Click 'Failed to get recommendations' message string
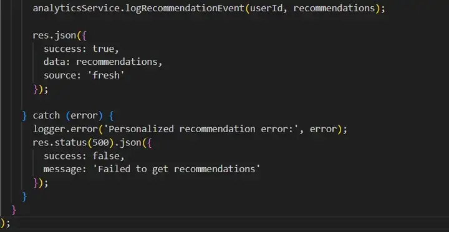The width and height of the screenshot is (449, 232). tap(176, 169)
